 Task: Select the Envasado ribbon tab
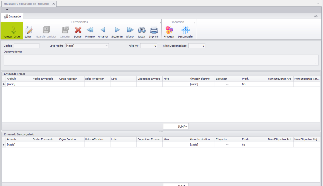12,16
